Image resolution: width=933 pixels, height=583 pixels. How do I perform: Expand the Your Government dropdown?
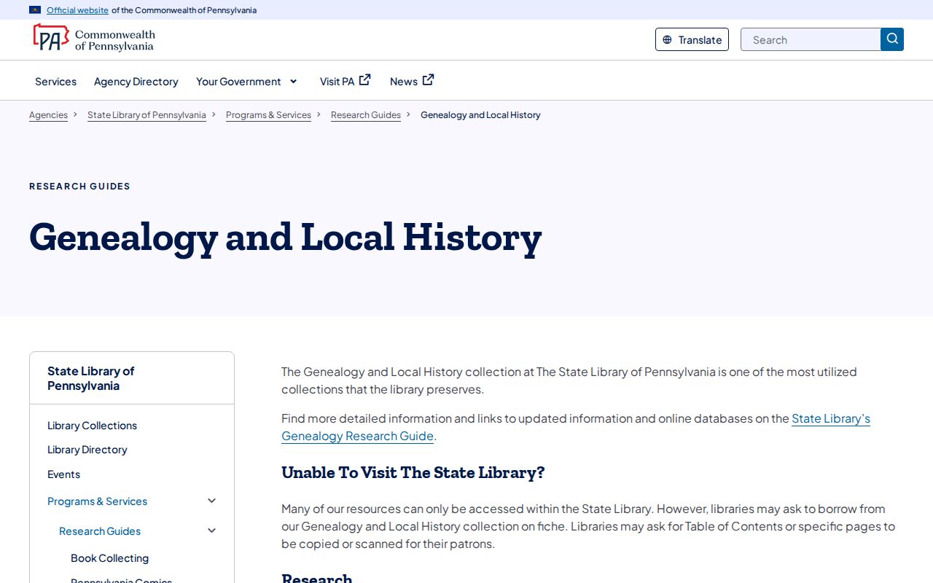[247, 81]
